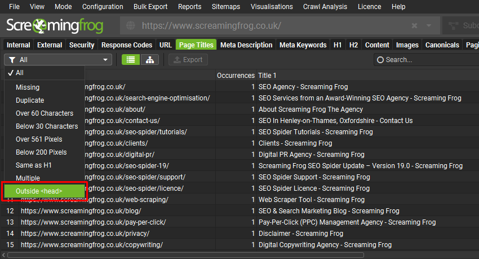Sort by the Title 1 column header
This screenshot has width=479, height=259.
pos(368,76)
